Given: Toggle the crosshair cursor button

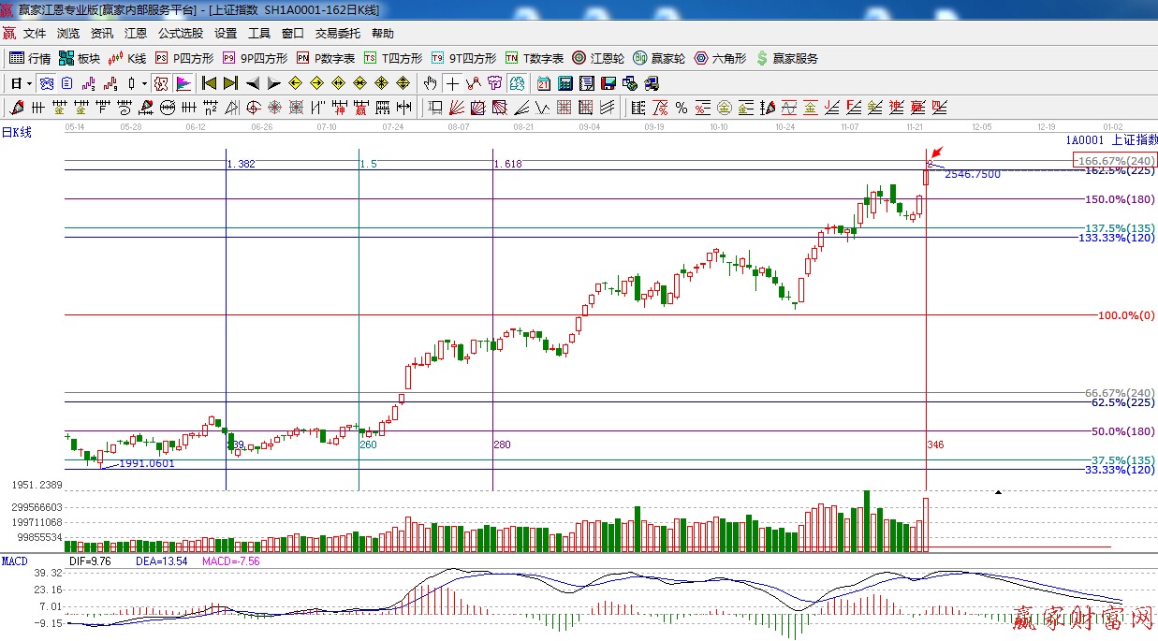Looking at the screenshot, I should (x=452, y=83).
